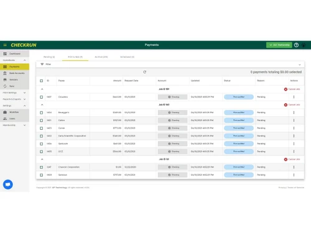Go to Vendors in the sidebar
This screenshot has height=233, width=311.
pyautogui.click(x=14, y=80)
